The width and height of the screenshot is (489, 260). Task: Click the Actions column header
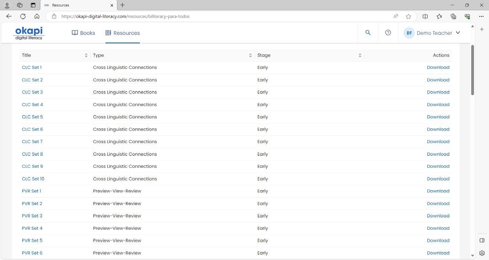click(441, 55)
